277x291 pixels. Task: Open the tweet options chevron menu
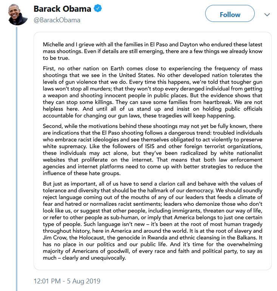267,14
